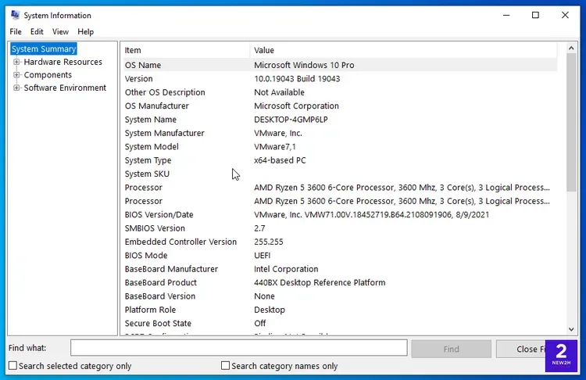Select the Embedded Controller Version row

tap(340, 242)
